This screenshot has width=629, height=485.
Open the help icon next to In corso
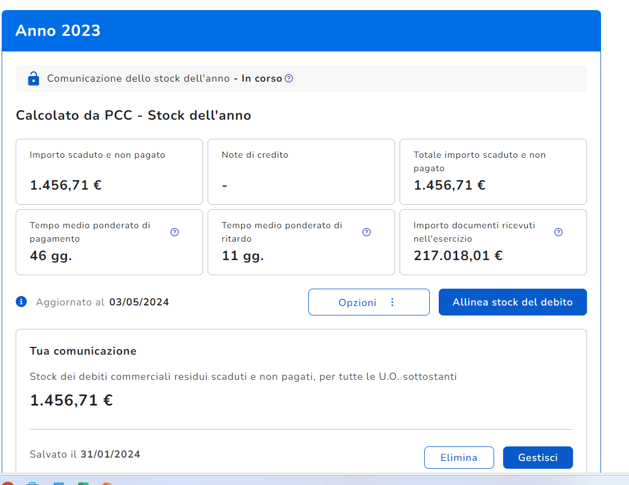click(289, 78)
